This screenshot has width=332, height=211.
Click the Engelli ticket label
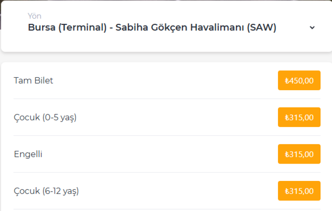(28, 154)
